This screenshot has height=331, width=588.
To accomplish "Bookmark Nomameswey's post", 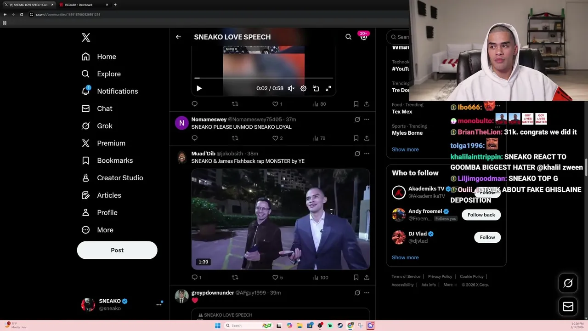I will coord(356,138).
